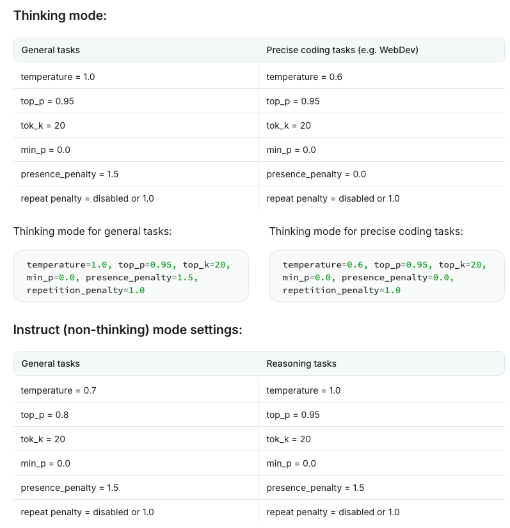Click the "Thinking mode for general tasks:" label

(93, 231)
